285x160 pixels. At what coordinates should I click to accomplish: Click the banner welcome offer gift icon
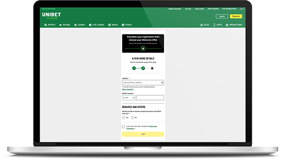pyautogui.click(x=143, y=48)
